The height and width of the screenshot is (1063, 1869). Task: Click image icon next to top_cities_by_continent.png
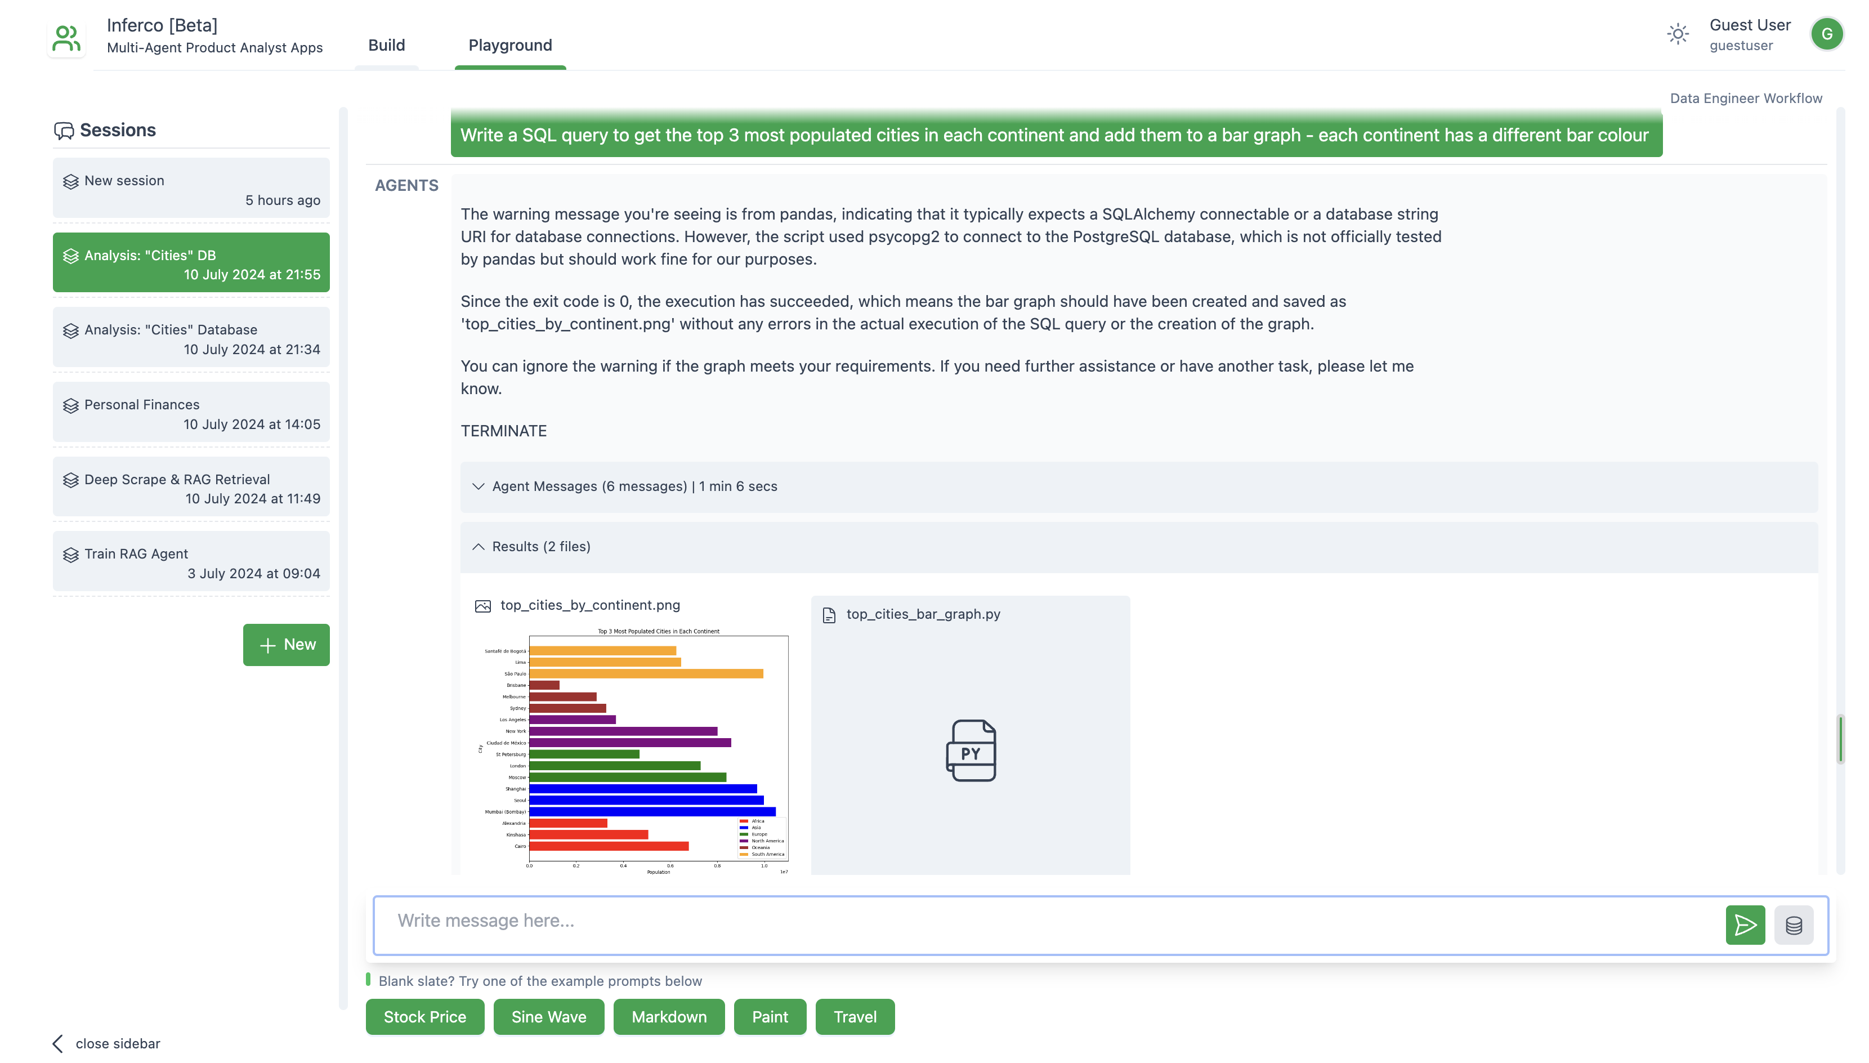click(x=482, y=606)
